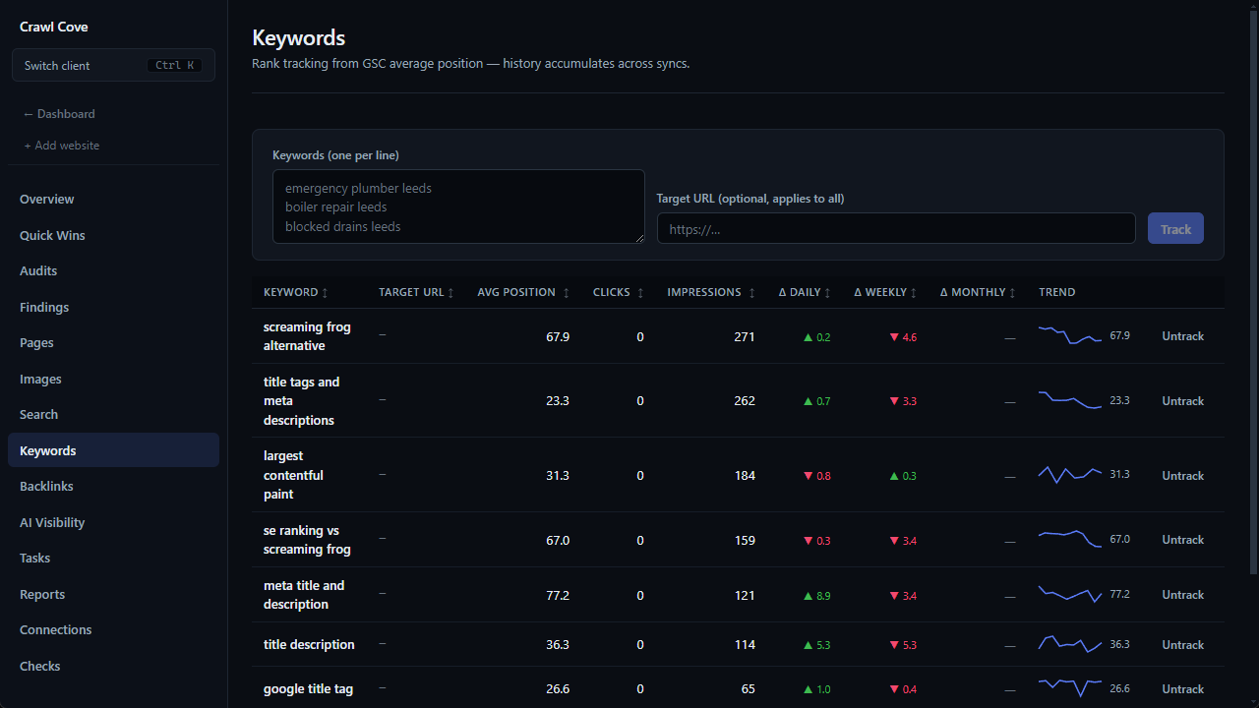Untrack title tags and meta descriptions
This screenshot has width=1259, height=708.
click(x=1182, y=401)
